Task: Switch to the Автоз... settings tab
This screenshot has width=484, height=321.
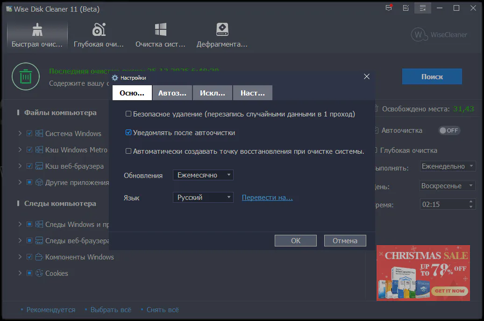Action: [172, 93]
